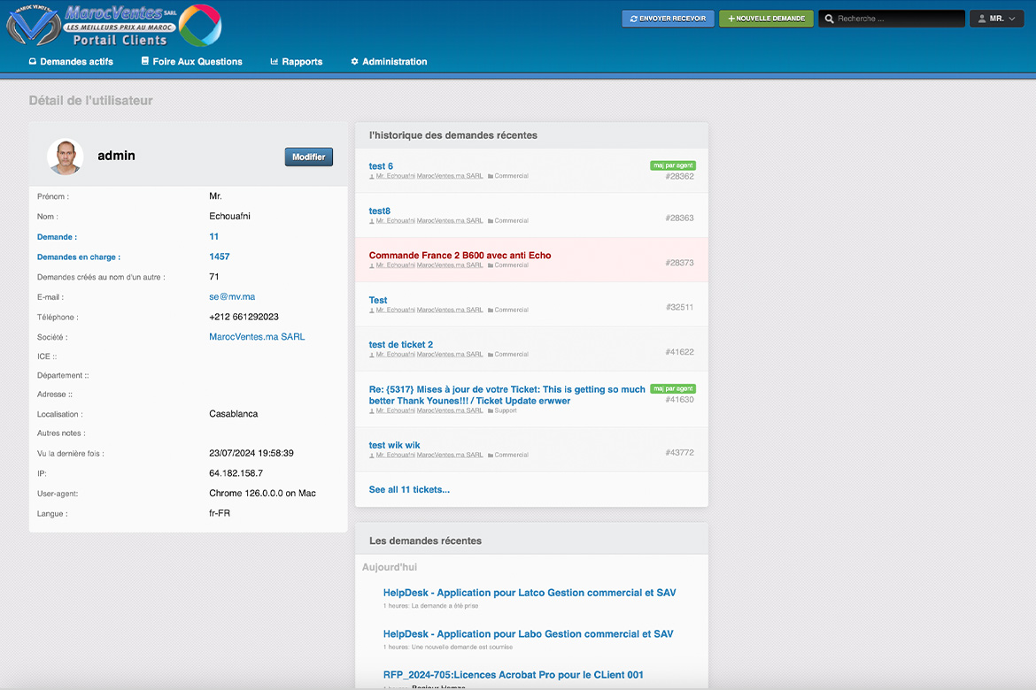The height and width of the screenshot is (690, 1036).
Task: Open the Demandes actifs menu
Action: pos(71,62)
